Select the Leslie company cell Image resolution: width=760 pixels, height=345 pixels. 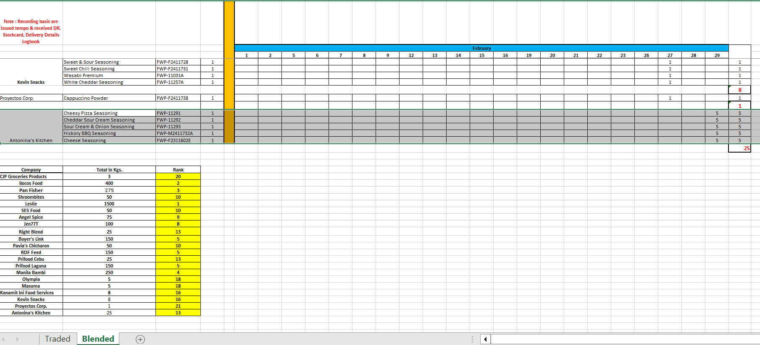[31, 204]
